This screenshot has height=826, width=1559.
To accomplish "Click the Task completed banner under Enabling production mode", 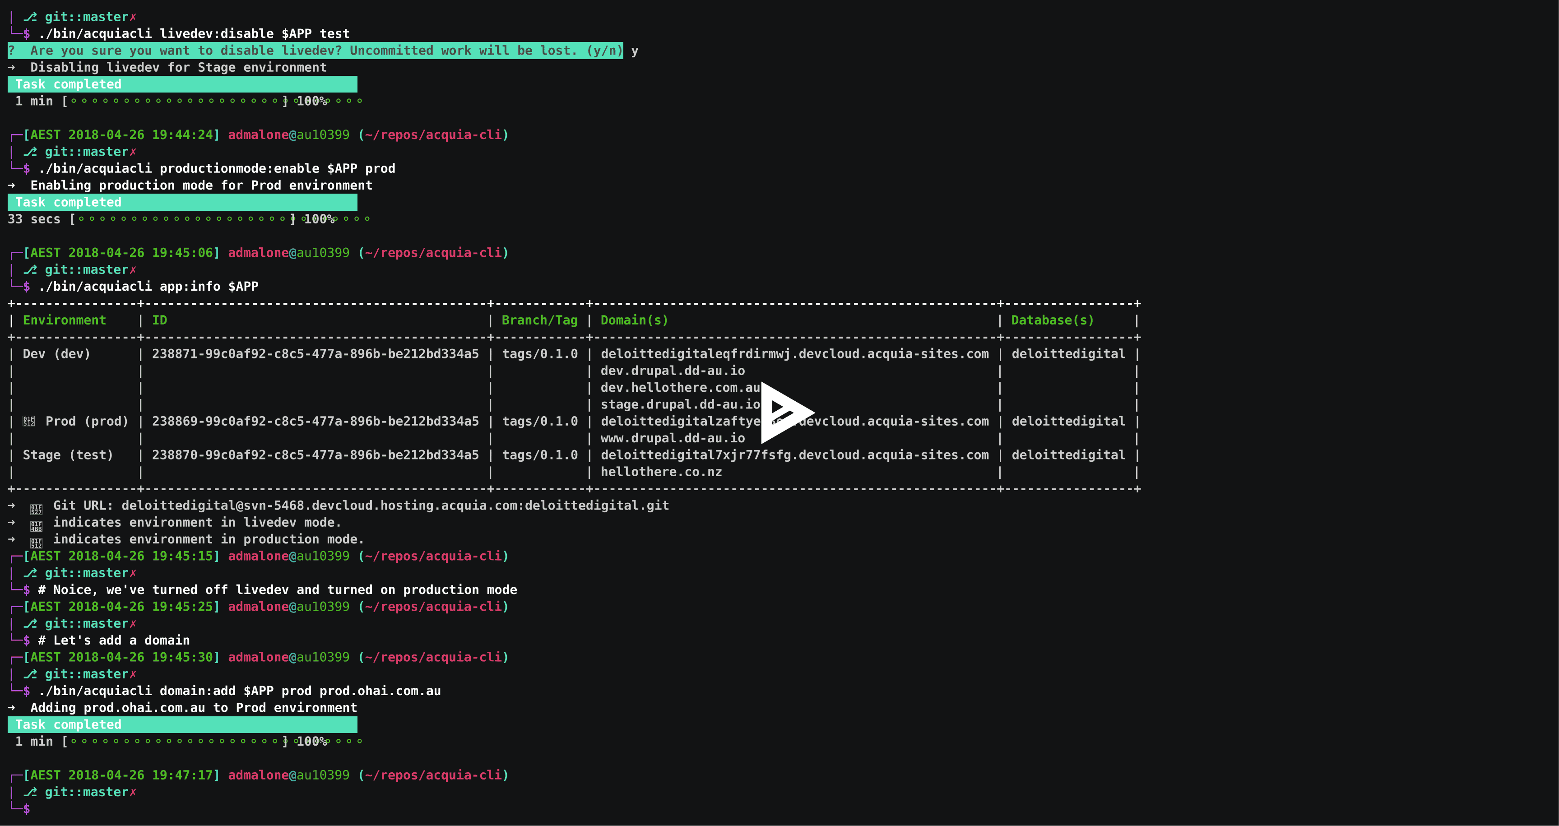I will coord(182,202).
